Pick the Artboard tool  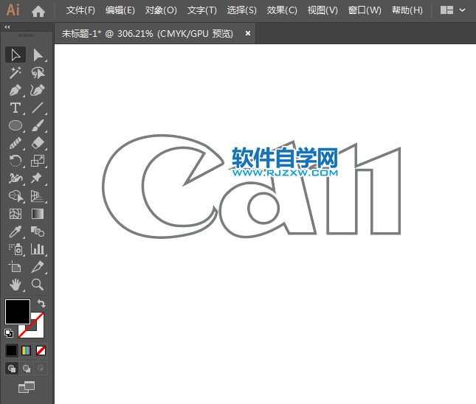point(15,267)
